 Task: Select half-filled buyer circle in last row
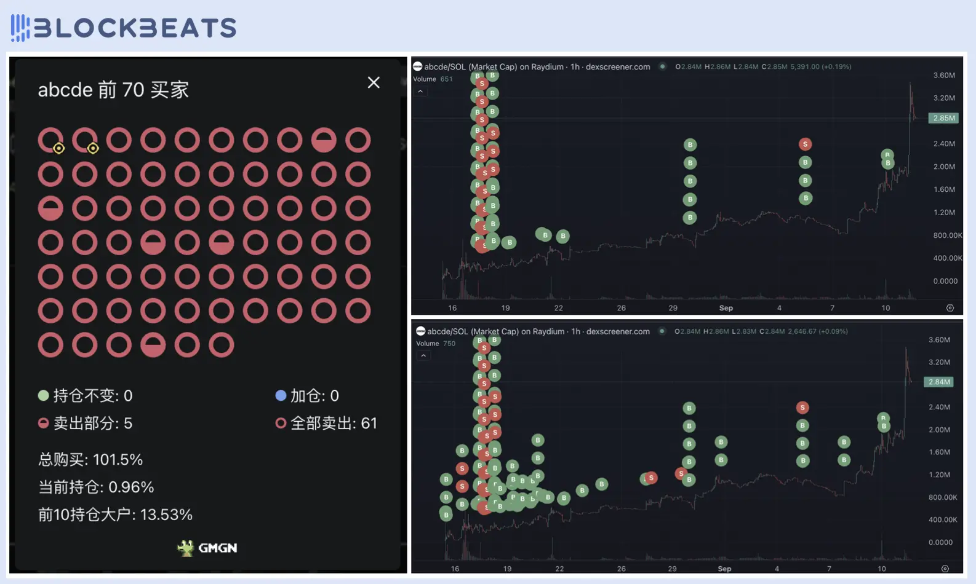153,345
